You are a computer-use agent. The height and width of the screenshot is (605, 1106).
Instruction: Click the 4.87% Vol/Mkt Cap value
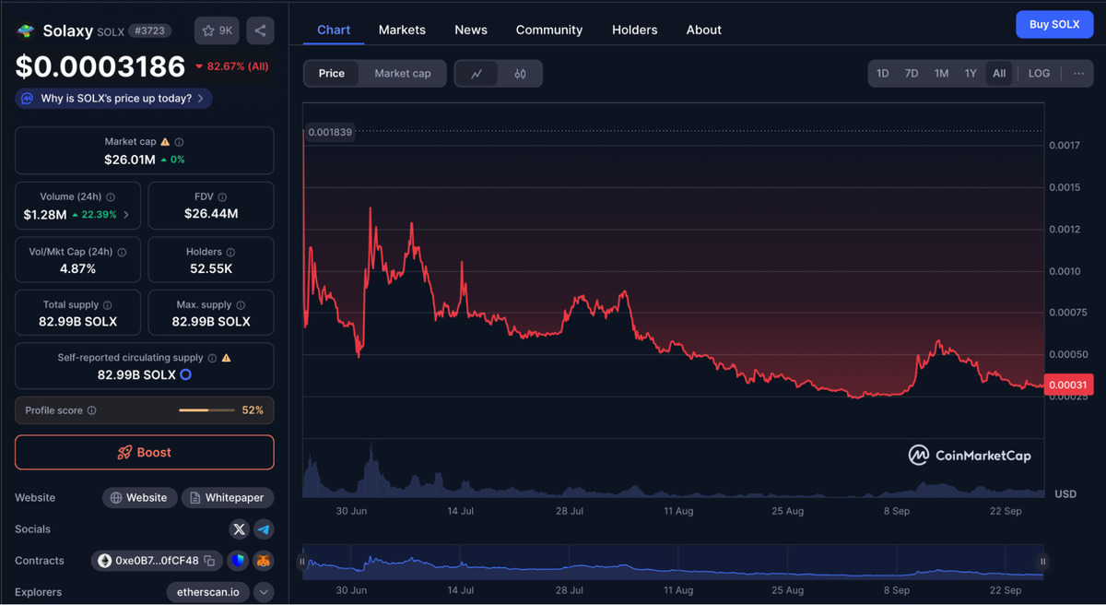click(x=77, y=268)
